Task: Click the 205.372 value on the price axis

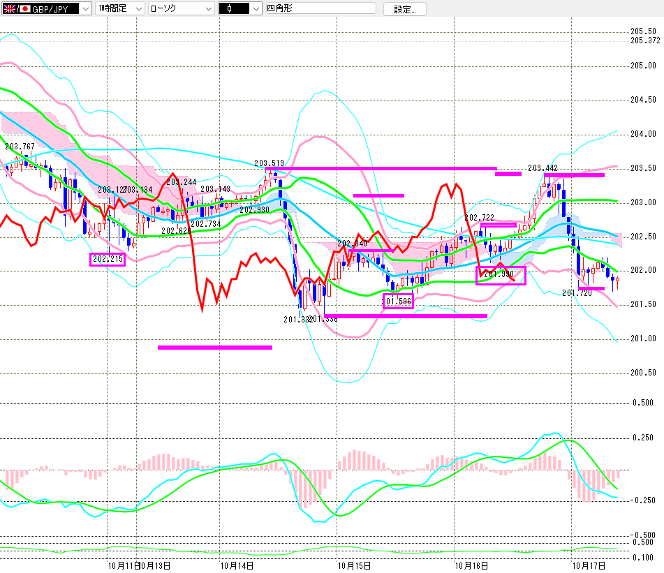Action: pyautogui.click(x=644, y=40)
